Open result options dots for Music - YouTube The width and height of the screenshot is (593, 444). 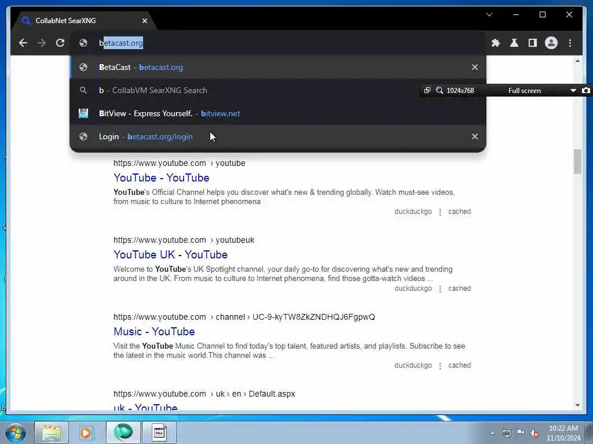click(440, 366)
